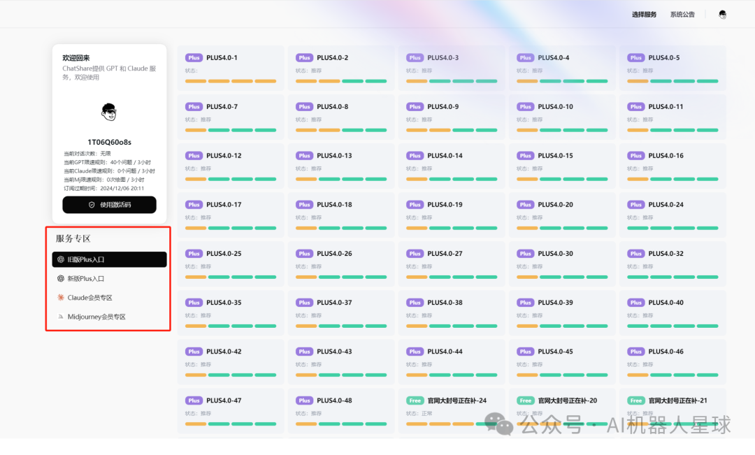
Task: Click the large profile avatar in welcome card
Action: (x=108, y=112)
